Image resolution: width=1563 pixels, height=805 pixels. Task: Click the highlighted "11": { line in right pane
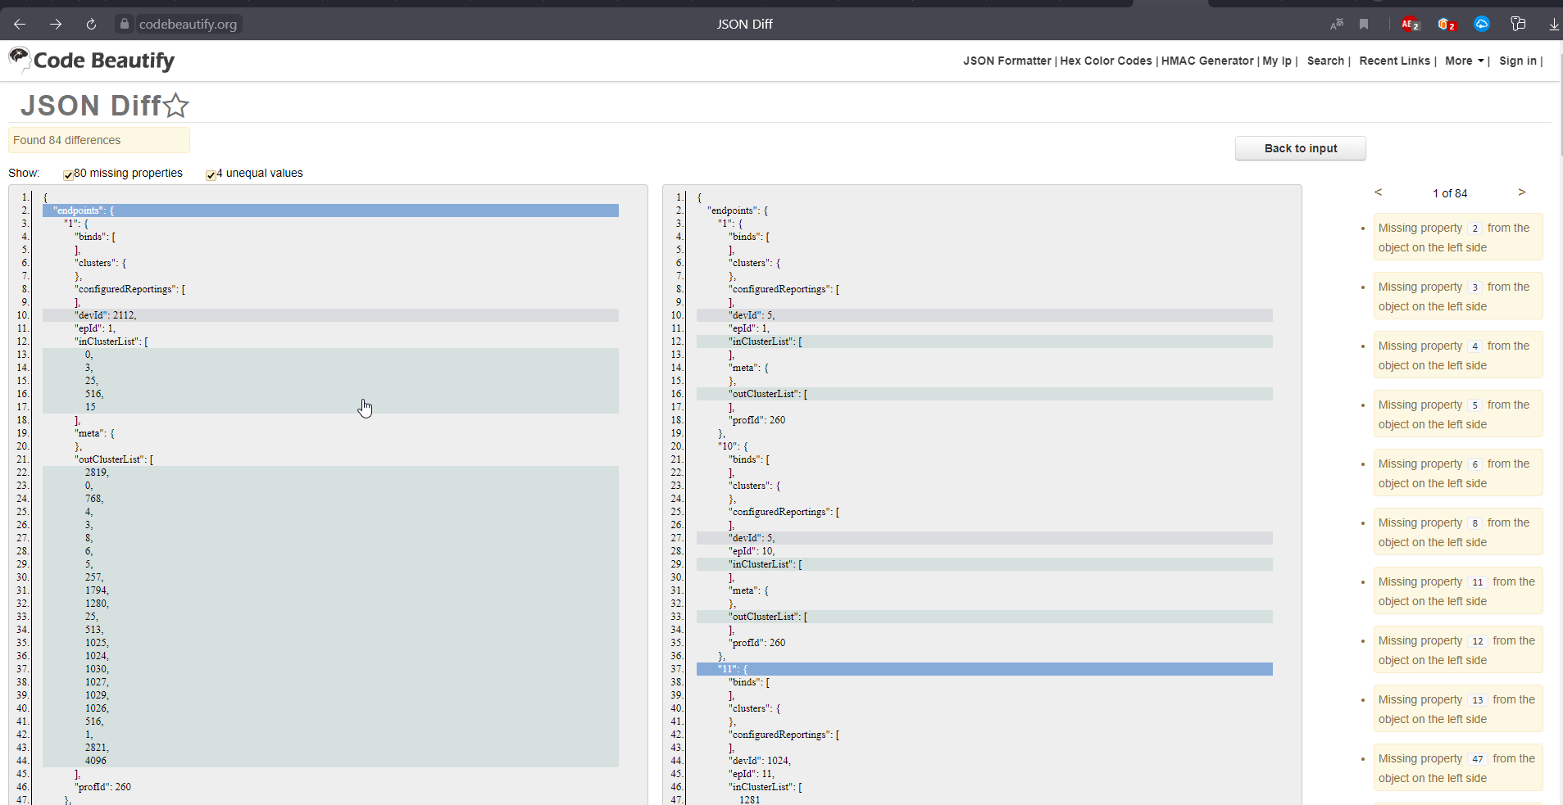[984, 669]
